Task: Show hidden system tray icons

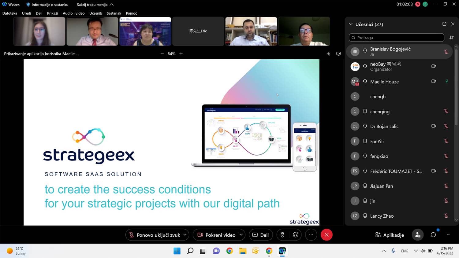Action: (x=383, y=251)
